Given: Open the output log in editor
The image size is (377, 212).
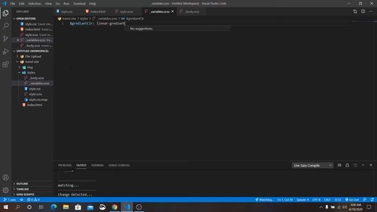Looking at the screenshot, I should pyautogui.click(x=355, y=165).
